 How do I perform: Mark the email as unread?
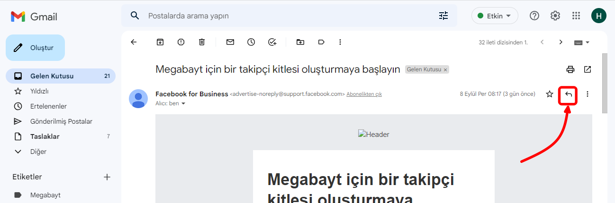coord(230,42)
